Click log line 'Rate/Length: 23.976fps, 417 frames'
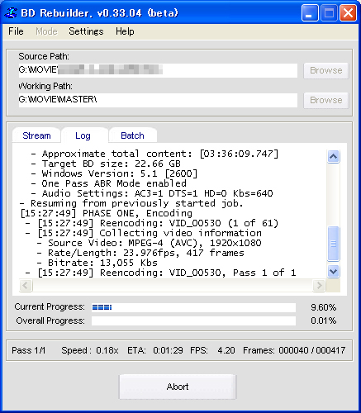Viewport: 361px width, 413px height. coord(146,253)
